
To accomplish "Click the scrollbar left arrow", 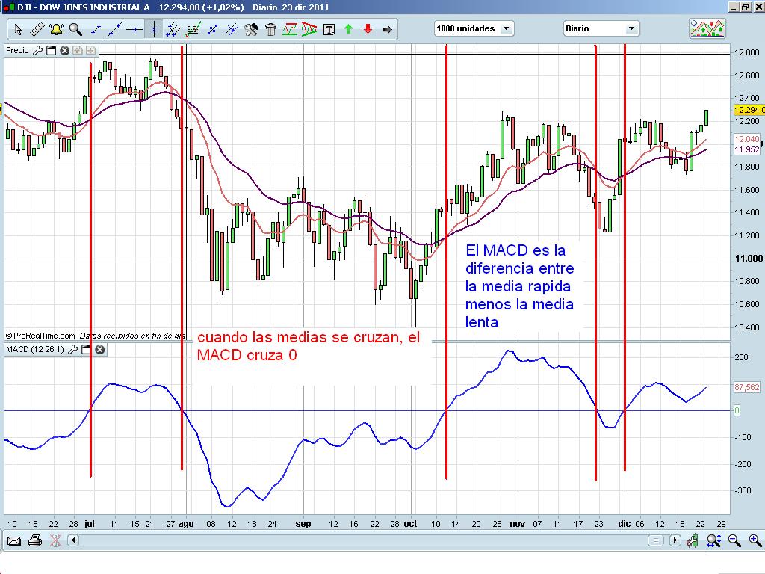I will point(73,540).
